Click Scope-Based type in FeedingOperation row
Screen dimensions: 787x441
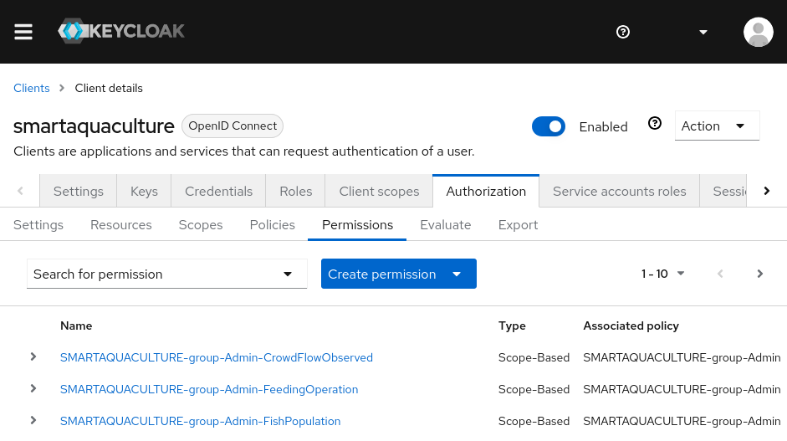pyautogui.click(x=534, y=389)
